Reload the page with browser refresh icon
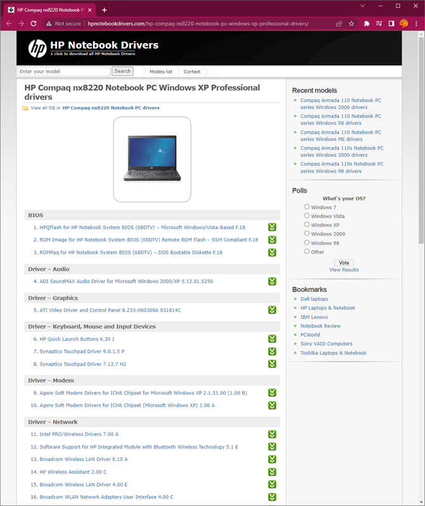Image resolution: width=425 pixels, height=506 pixels. tap(34, 23)
